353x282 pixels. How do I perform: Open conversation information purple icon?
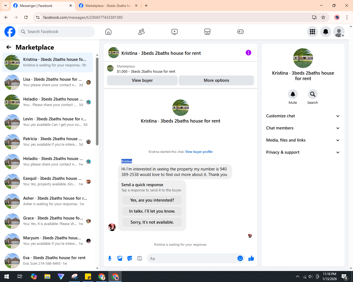(248, 53)
